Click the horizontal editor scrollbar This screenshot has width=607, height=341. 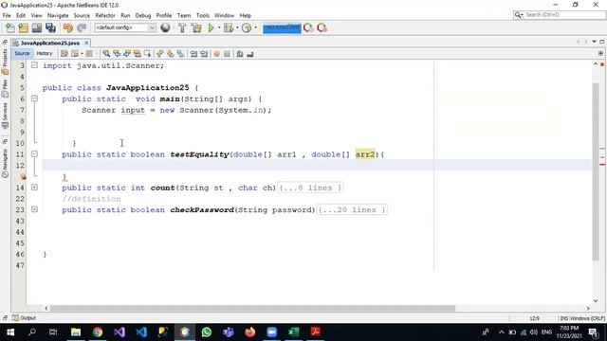click(x=252, y=308)
